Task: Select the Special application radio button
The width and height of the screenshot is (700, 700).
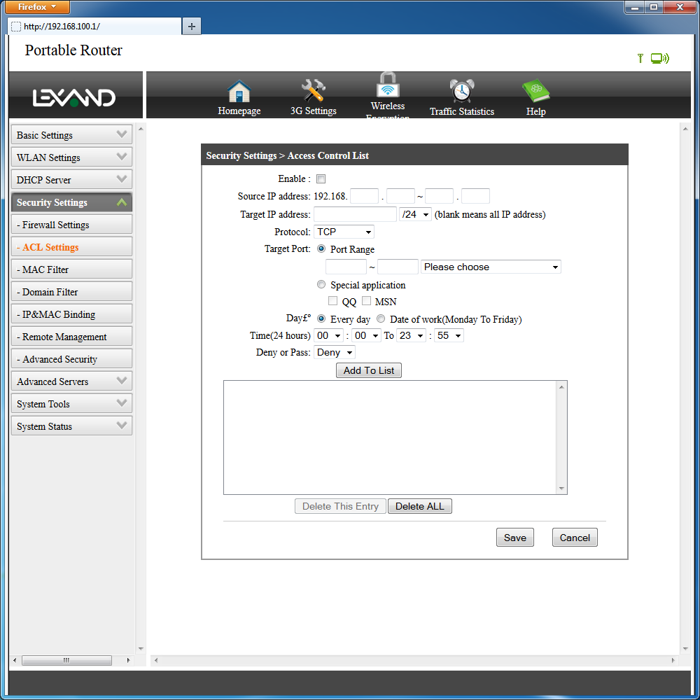Action: tap(321, 284)
